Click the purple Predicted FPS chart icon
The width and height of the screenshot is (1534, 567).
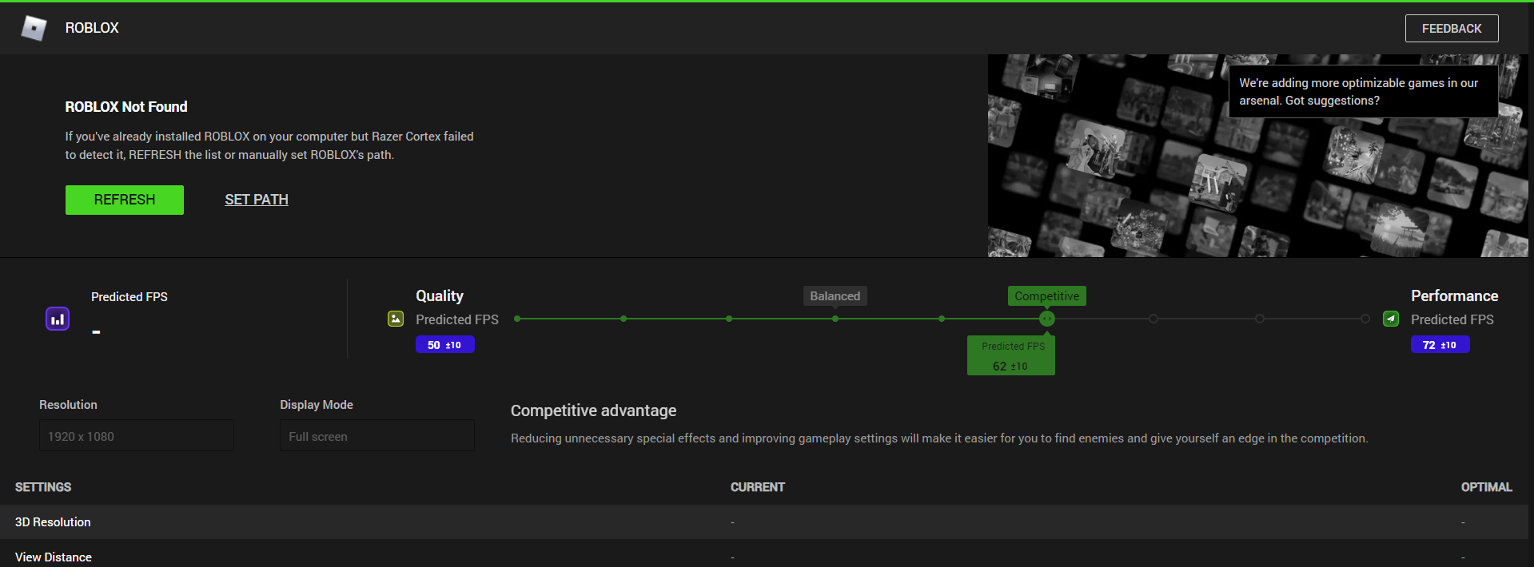pos(58,319)
